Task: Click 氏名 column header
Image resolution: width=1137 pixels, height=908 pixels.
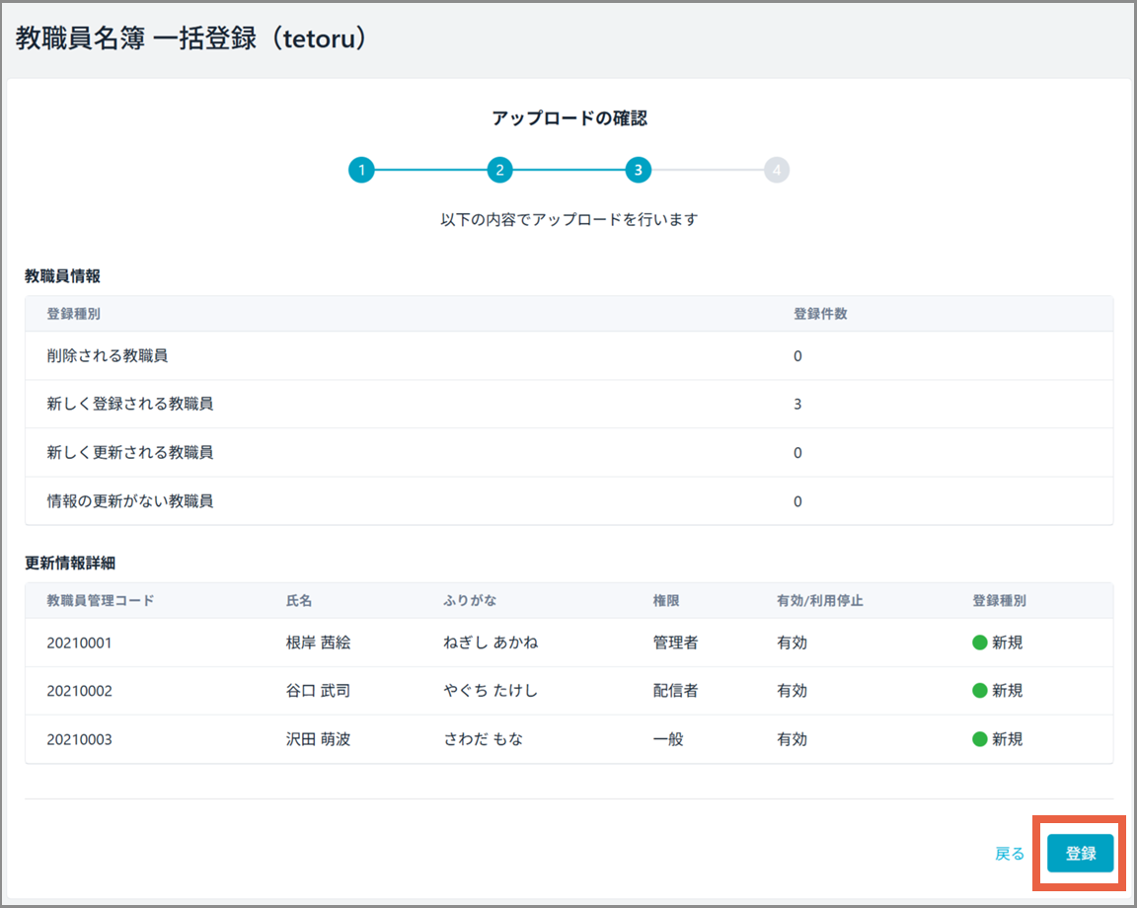Action: (x=299, y=600)
